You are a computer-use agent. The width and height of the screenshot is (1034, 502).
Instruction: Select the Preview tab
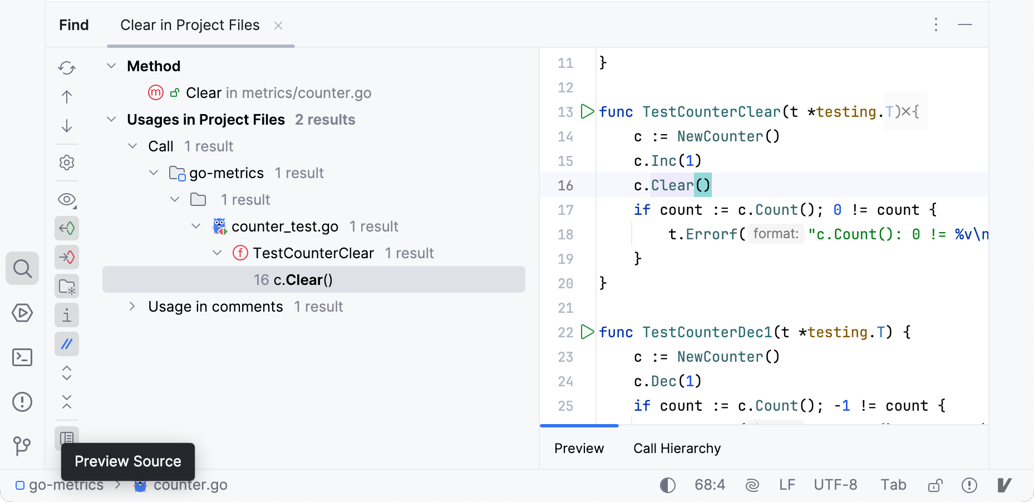point(579,448)
